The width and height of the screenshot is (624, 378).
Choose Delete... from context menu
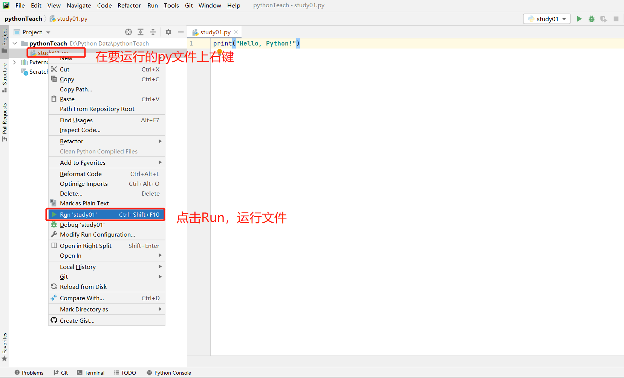tap(107, 193)
